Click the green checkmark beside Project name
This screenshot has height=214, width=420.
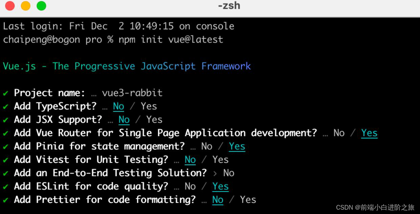(5, 93)
